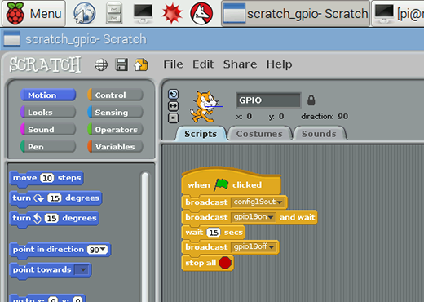Viewport: 424px width, 302px height.
Task: Click the stop all block
Action: point(208,263)
